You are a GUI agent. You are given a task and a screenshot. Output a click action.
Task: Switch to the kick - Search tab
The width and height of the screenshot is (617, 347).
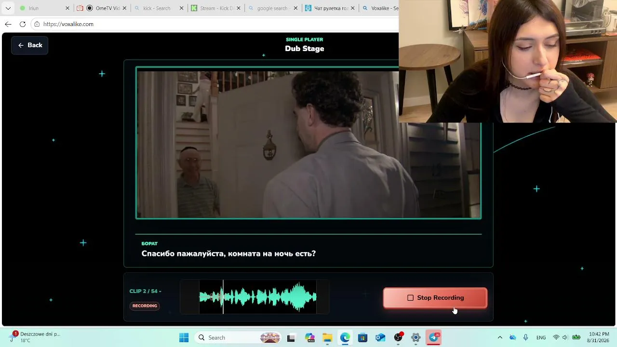[x=159, y=8]
